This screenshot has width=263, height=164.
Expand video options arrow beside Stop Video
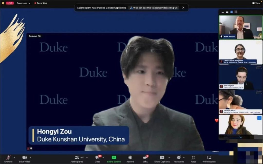31,158
